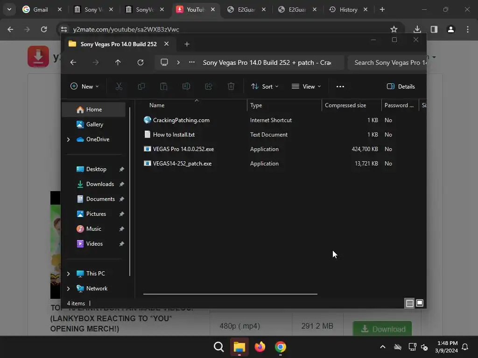The width and height of the screenshot is (478, 358).
Task: Open Gallery in the navigation pane
Action: [x=94, y=124]
